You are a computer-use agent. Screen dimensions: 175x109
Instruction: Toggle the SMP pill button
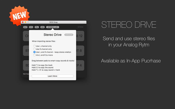pos(25,27)
